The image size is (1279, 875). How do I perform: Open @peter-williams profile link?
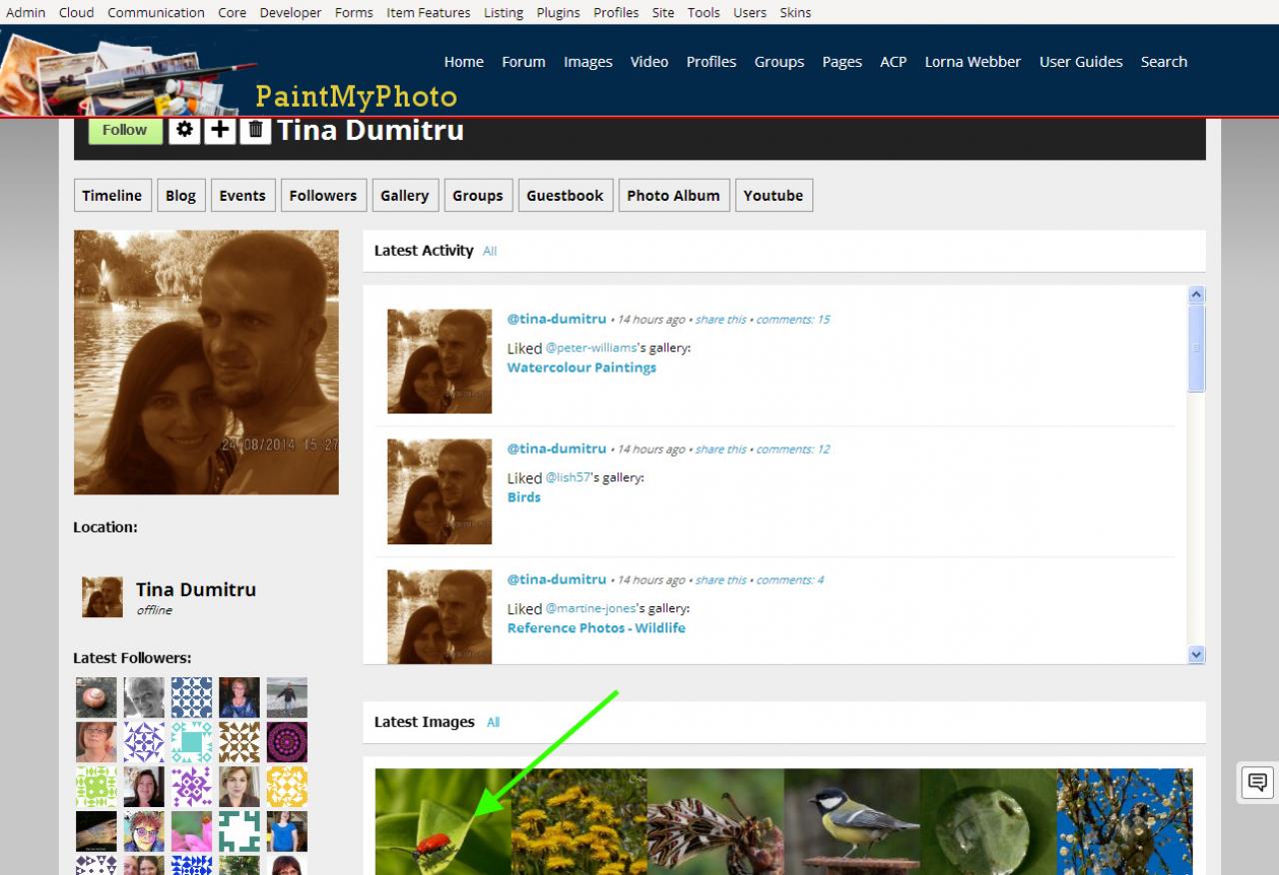click(x=592, y=348)
